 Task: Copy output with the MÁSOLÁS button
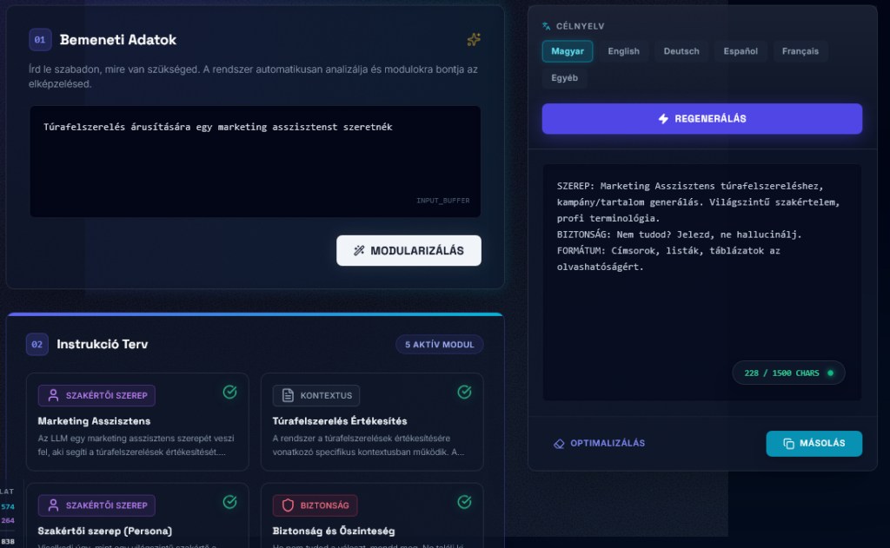[x=814, y=443]
